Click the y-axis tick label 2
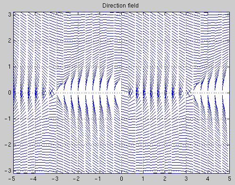Screen dimensions: 235x185 10,41
